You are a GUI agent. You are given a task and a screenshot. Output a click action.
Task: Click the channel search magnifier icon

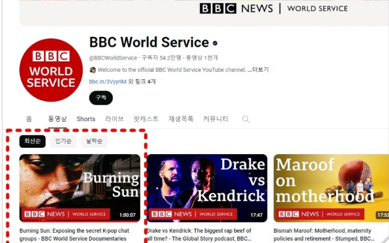click(x=246, y=119)
